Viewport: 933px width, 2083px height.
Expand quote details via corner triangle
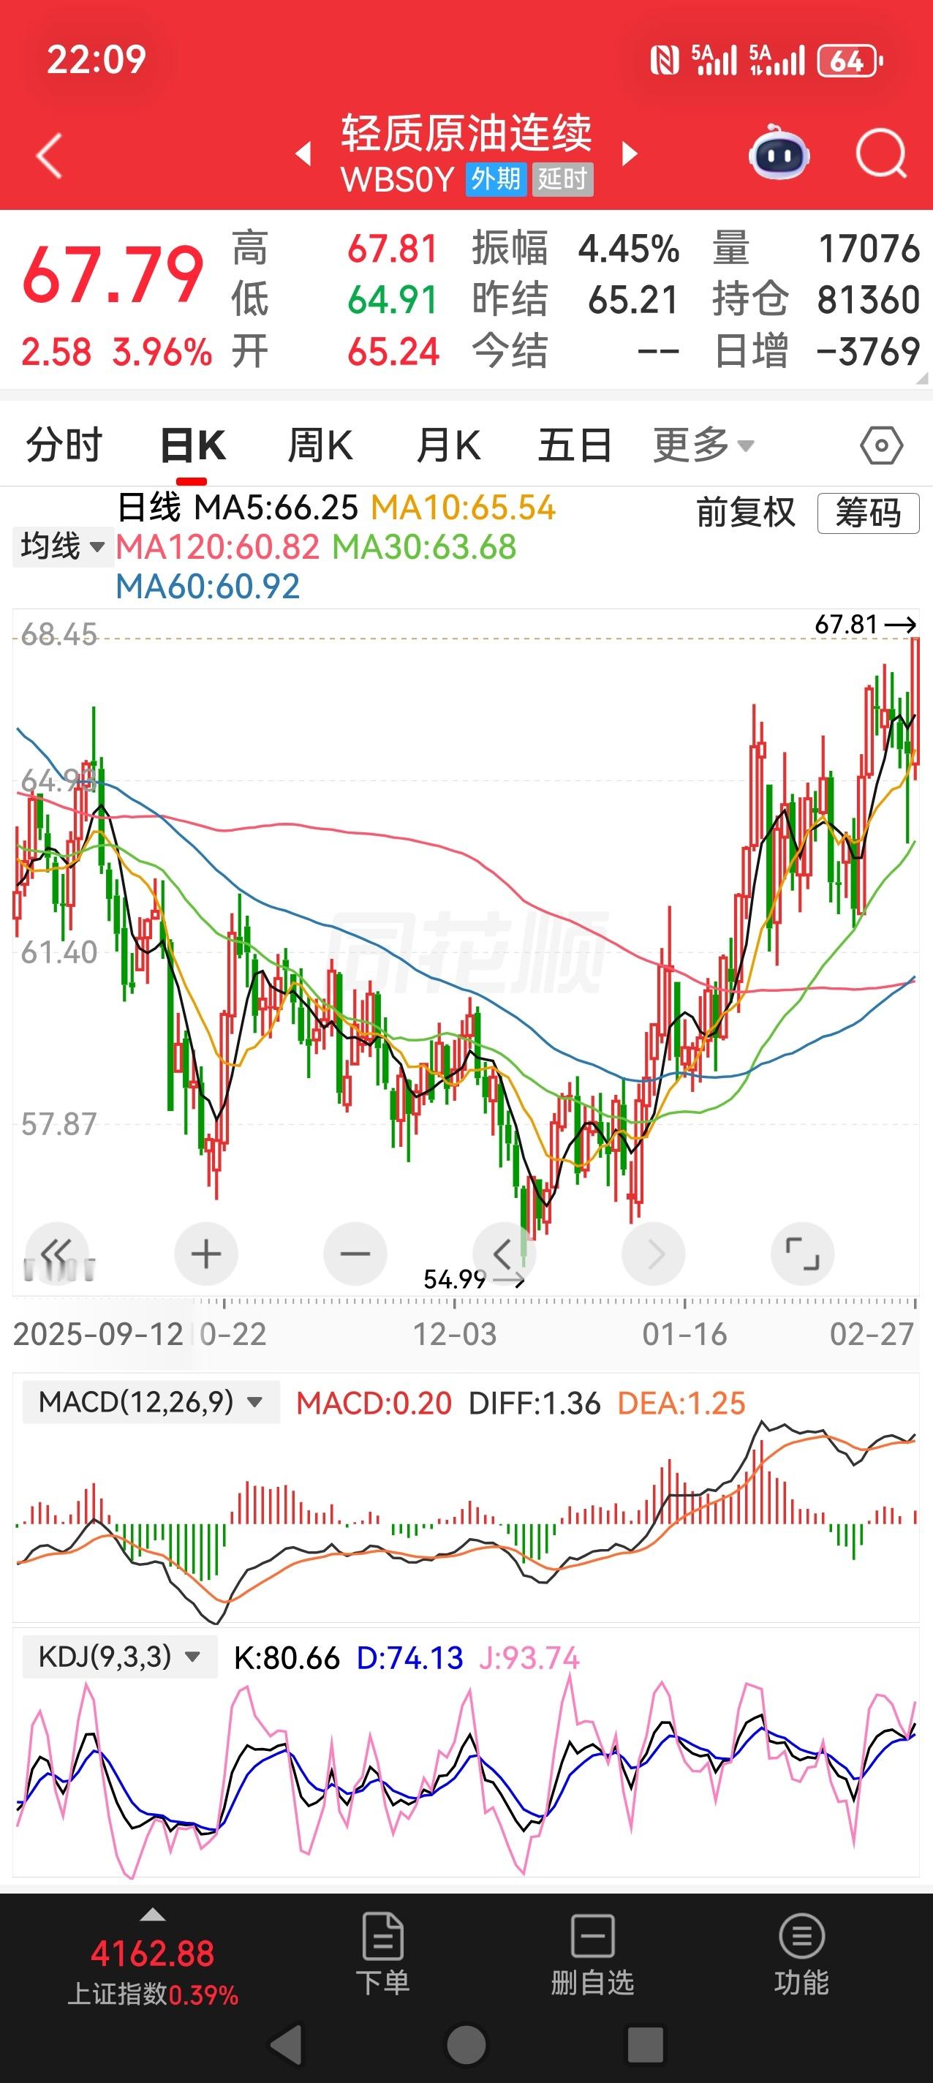[x=922, y=378]
